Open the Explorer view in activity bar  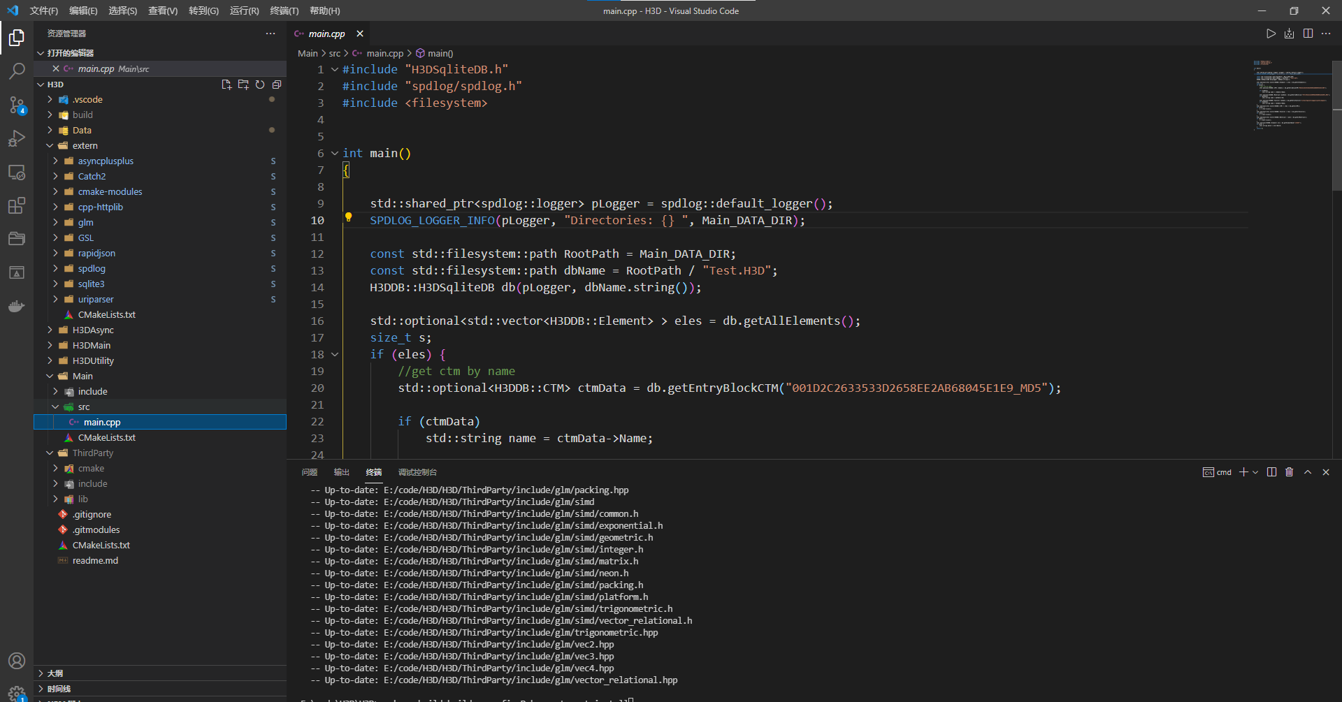17,37
